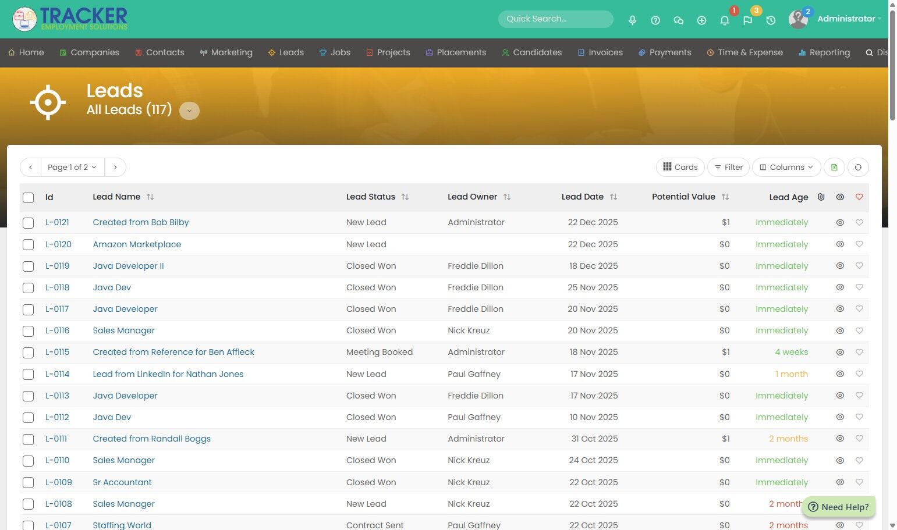Click the attachment paperclip column icon
Viewport: 897px width, 530px height.
click(x=821, y=197)
